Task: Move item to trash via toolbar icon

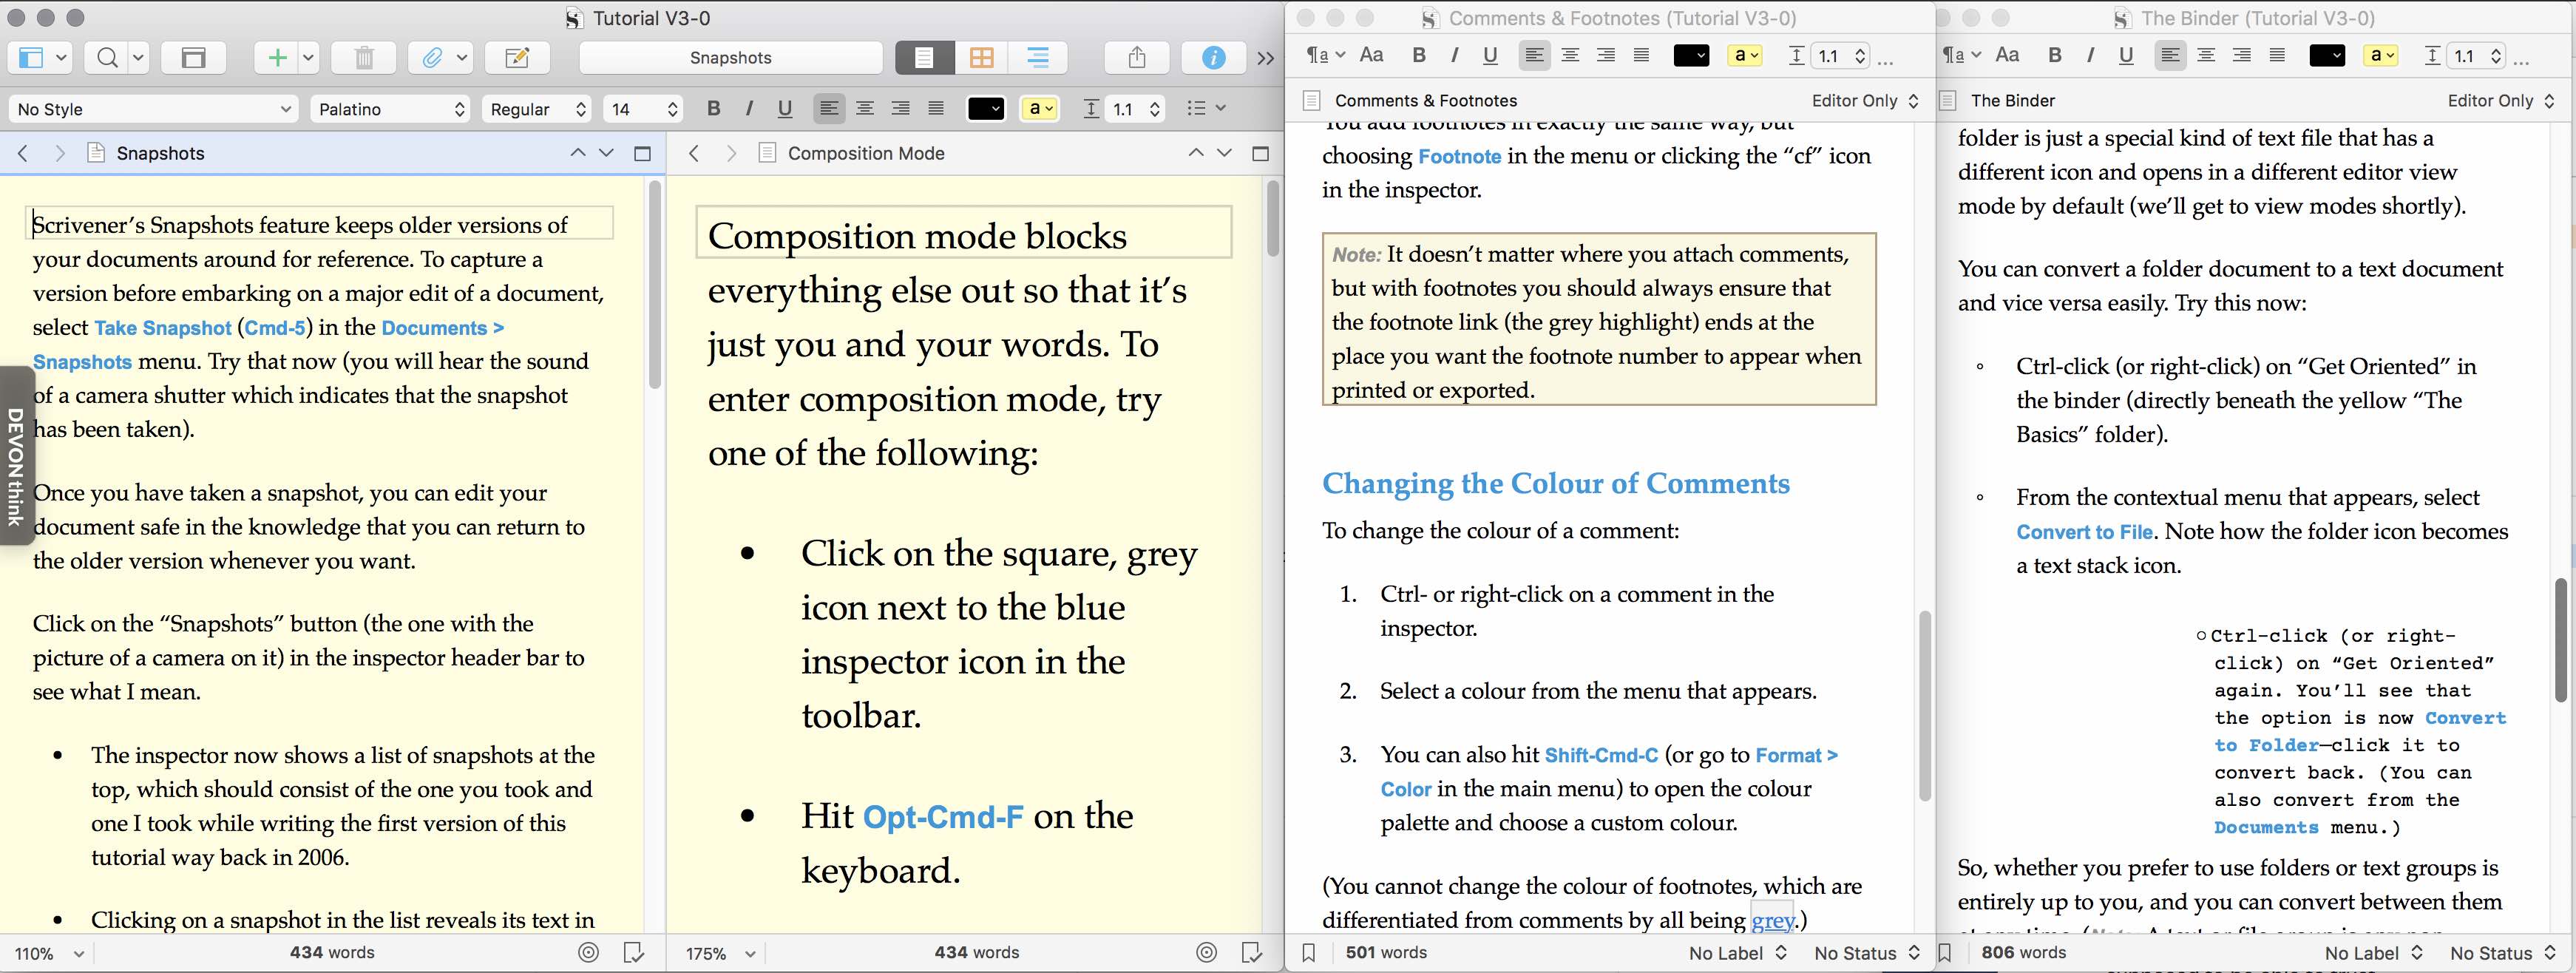Action: (364, 58)
